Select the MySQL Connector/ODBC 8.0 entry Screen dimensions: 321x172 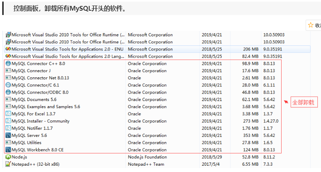(x=40, y=92)
